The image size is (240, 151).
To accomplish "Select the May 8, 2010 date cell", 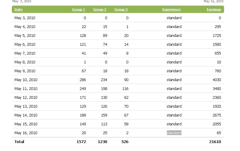I will click(x=25, y=62).
